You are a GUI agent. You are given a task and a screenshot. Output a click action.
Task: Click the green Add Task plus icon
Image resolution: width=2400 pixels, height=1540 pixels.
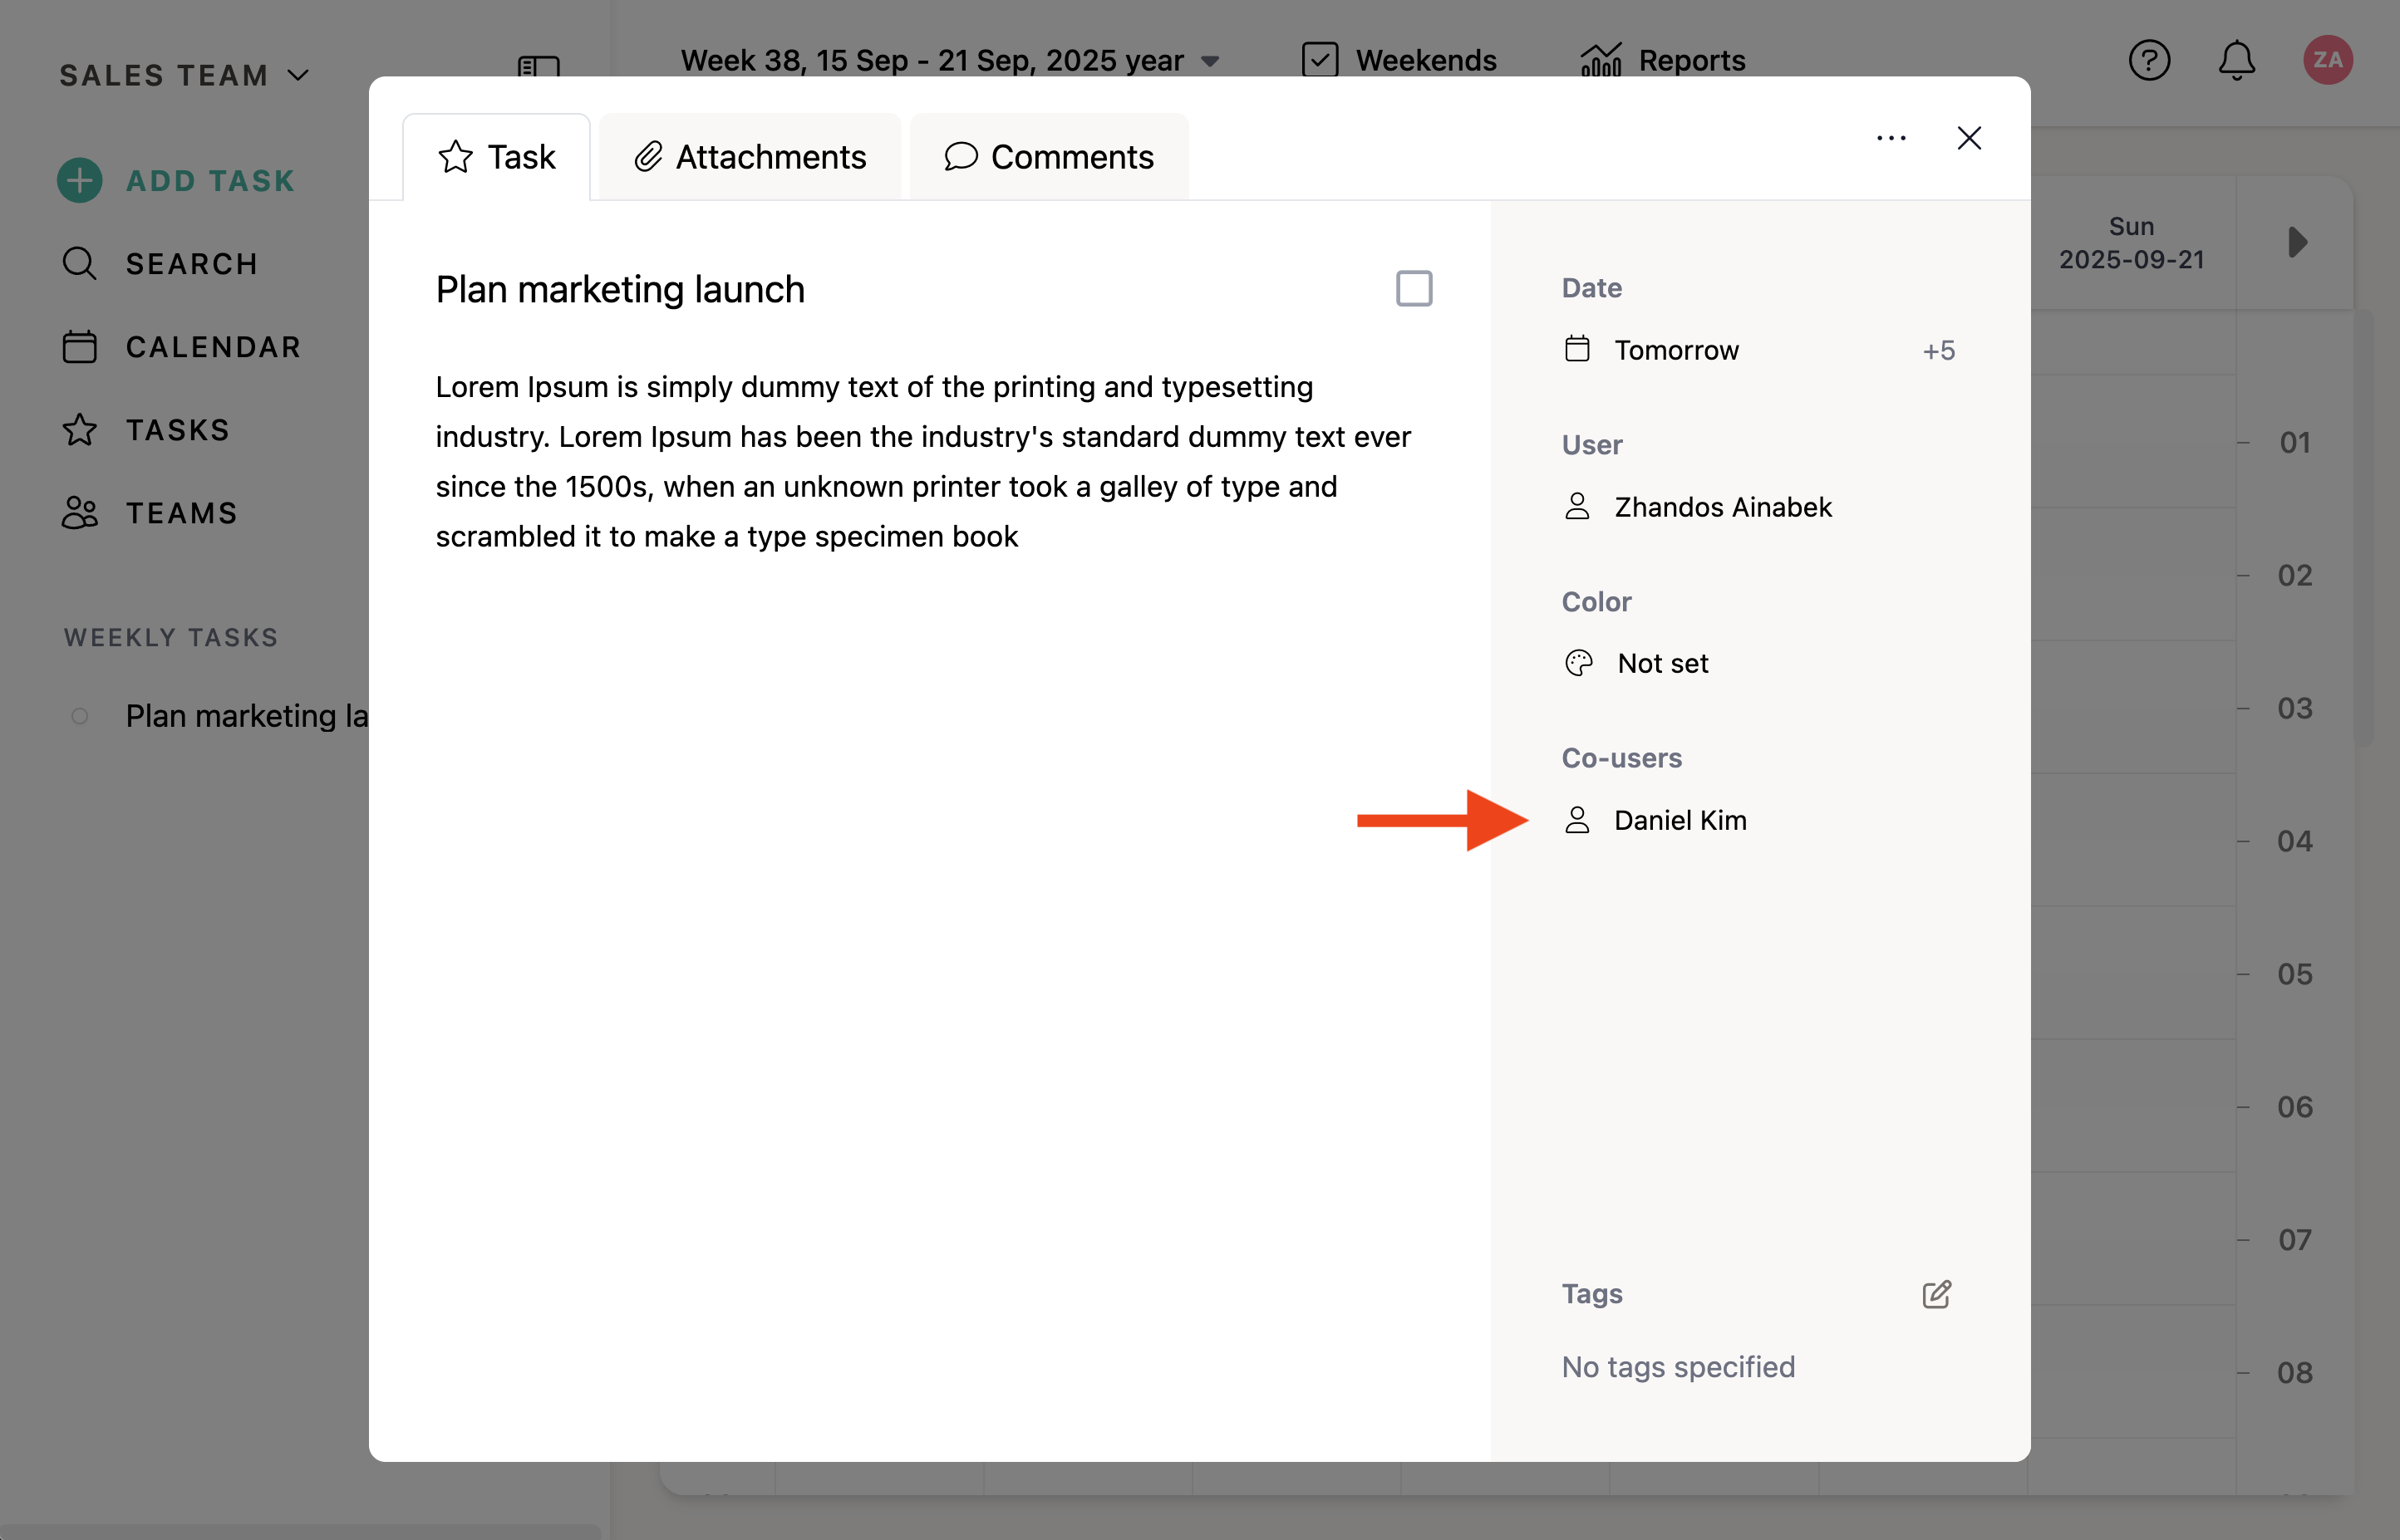pyautogui.click(x=80, y=181)
